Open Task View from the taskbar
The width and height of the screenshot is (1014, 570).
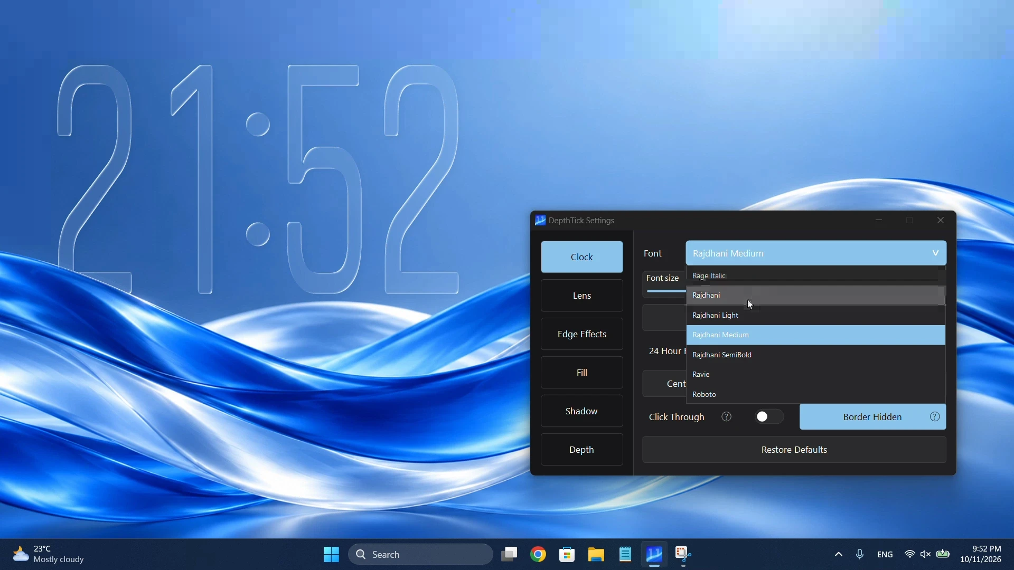[510, 555]
